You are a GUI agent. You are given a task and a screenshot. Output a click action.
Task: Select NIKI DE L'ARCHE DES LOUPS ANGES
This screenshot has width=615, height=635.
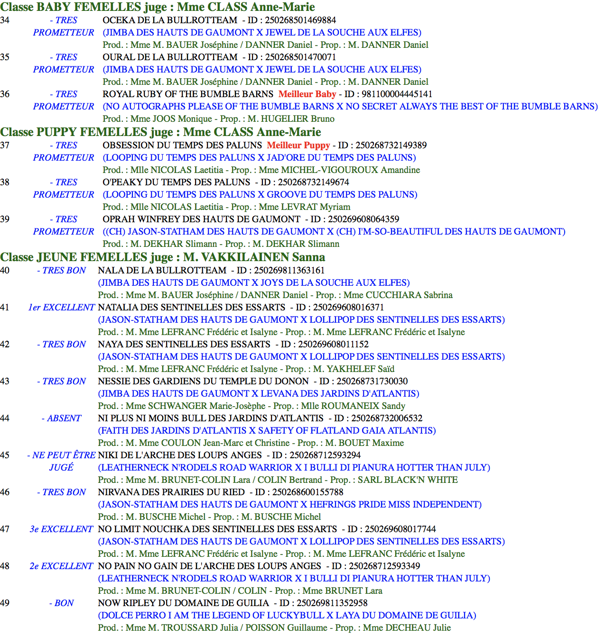180,455
